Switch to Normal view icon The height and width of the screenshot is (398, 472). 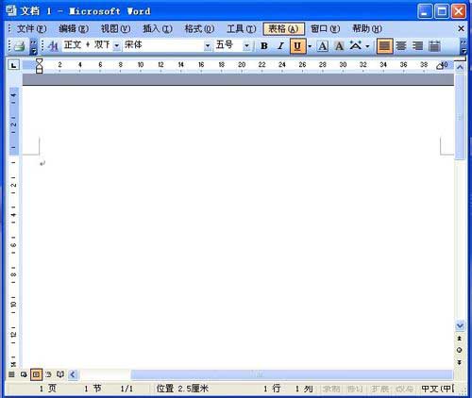(11, 374)
